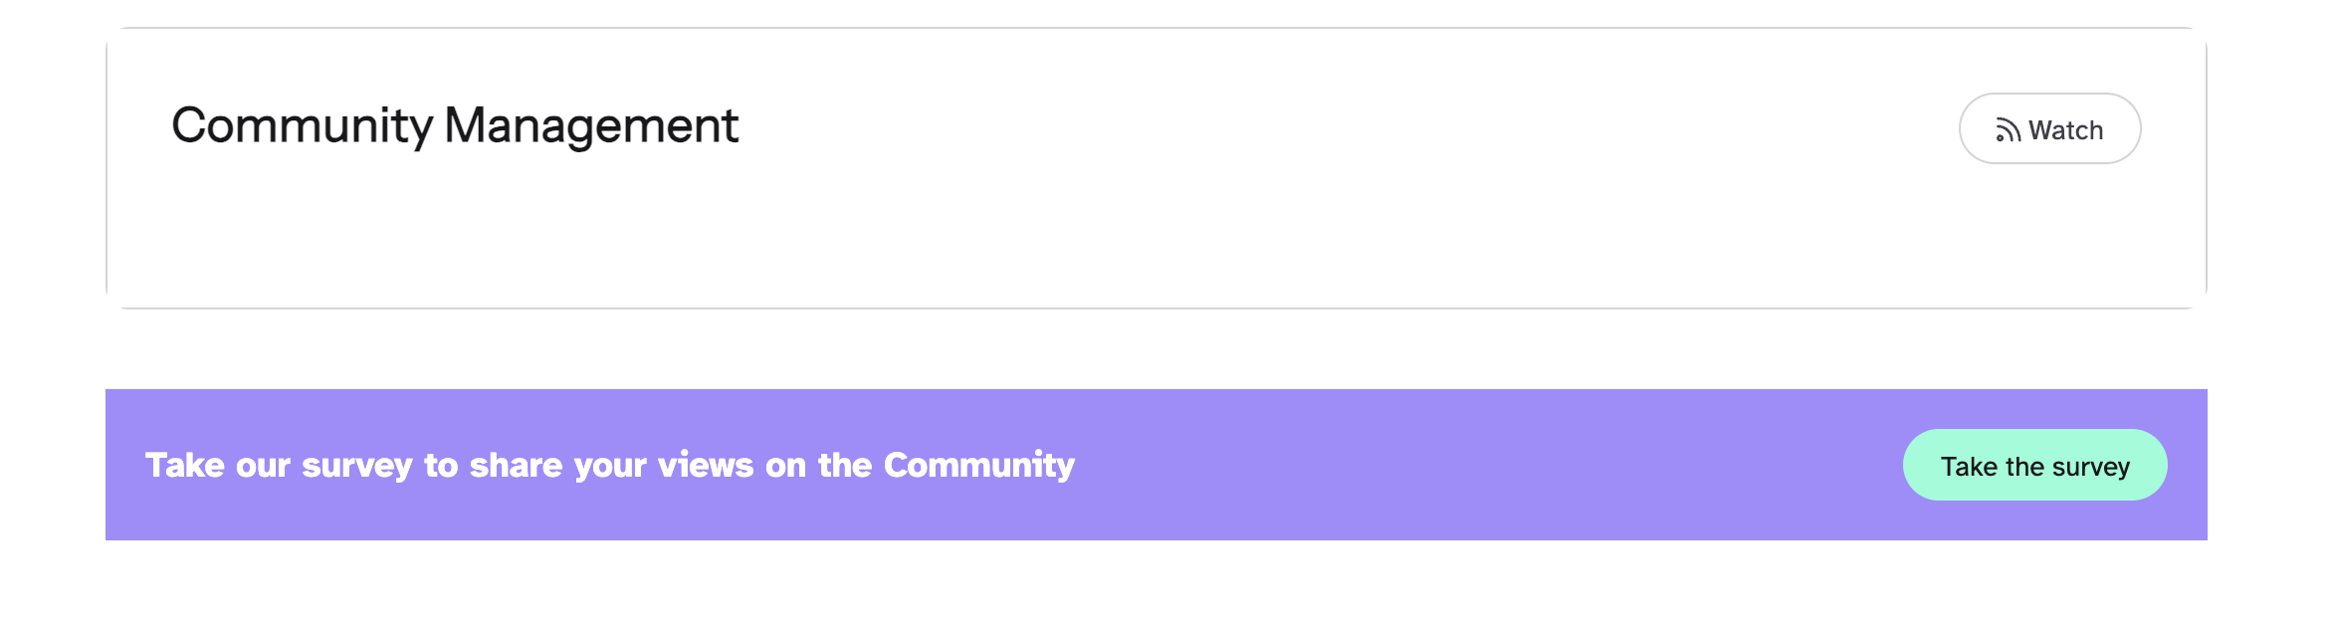Click the RSS feed icon in Watch button

coord(2008,130)
